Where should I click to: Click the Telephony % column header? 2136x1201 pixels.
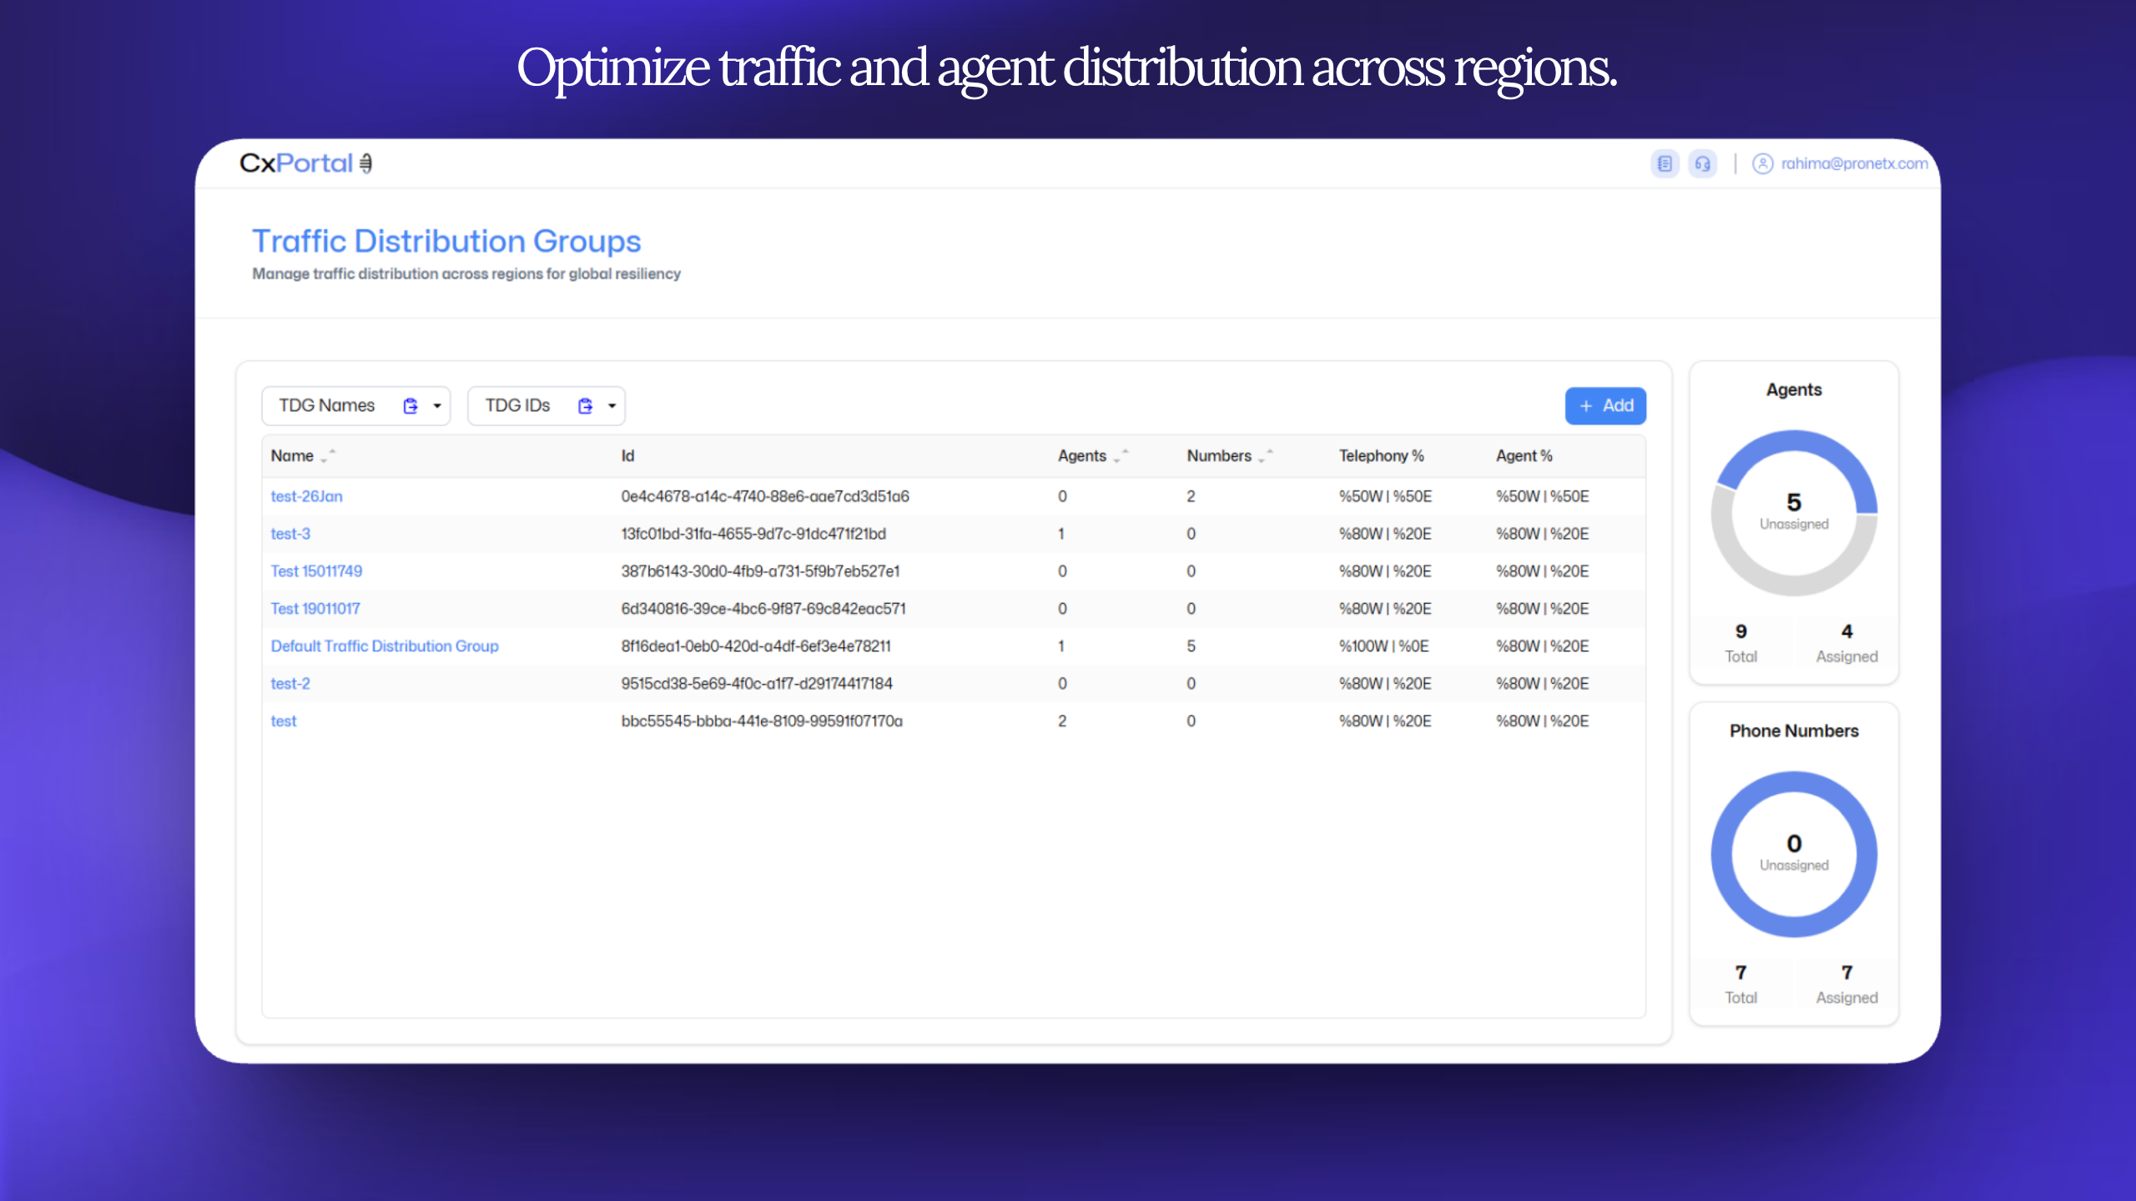tap(1381, 456)
